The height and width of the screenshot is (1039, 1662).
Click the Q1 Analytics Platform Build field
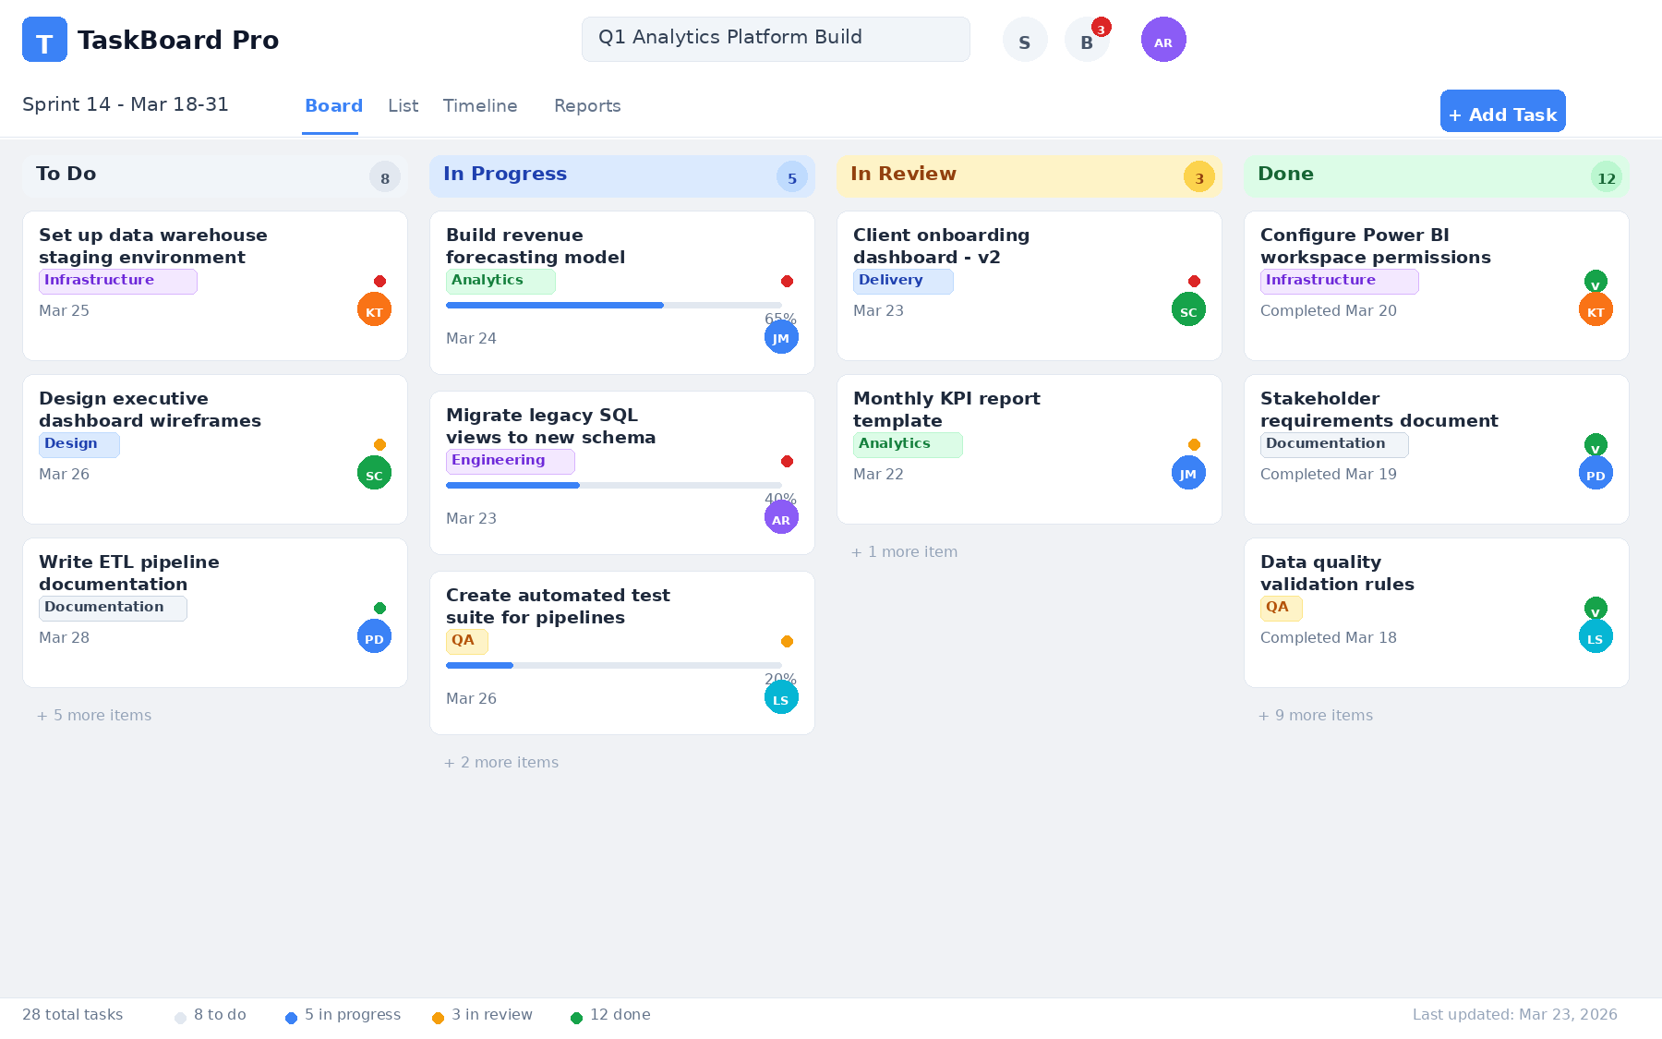pos(776,39)
